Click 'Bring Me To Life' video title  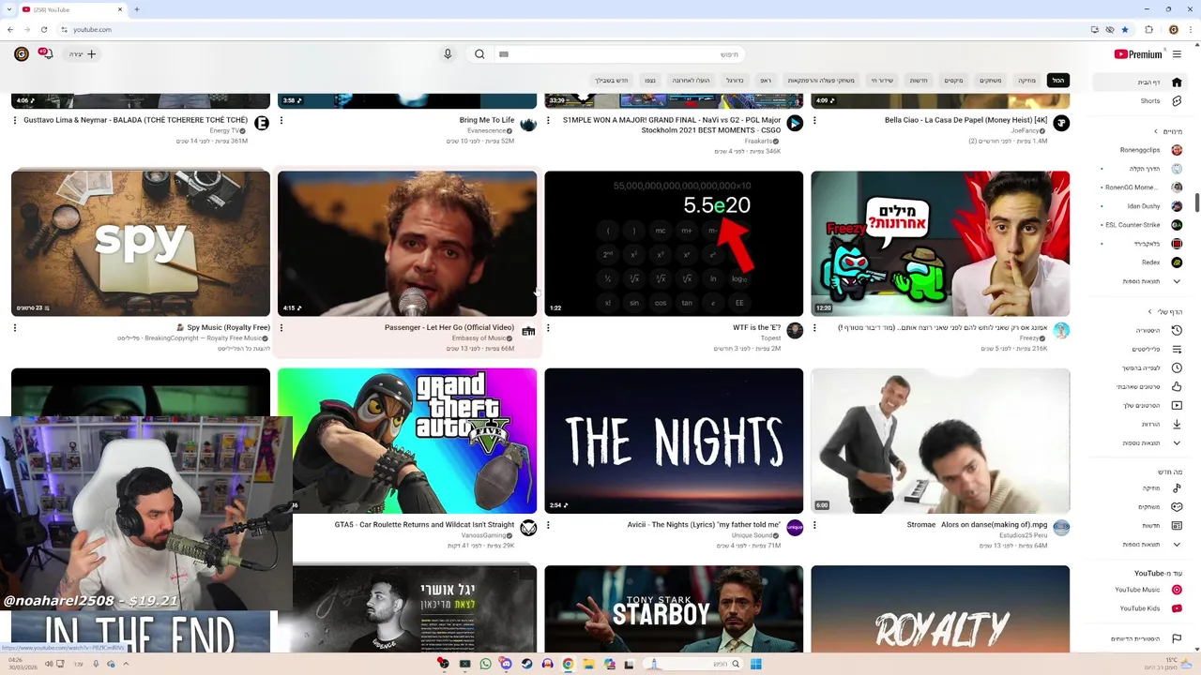pos(487,120)
